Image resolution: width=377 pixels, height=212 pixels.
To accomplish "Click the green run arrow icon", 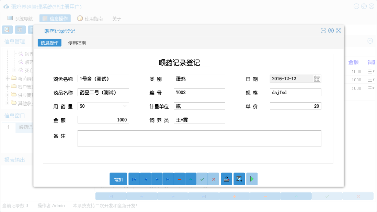I will 252,179.
